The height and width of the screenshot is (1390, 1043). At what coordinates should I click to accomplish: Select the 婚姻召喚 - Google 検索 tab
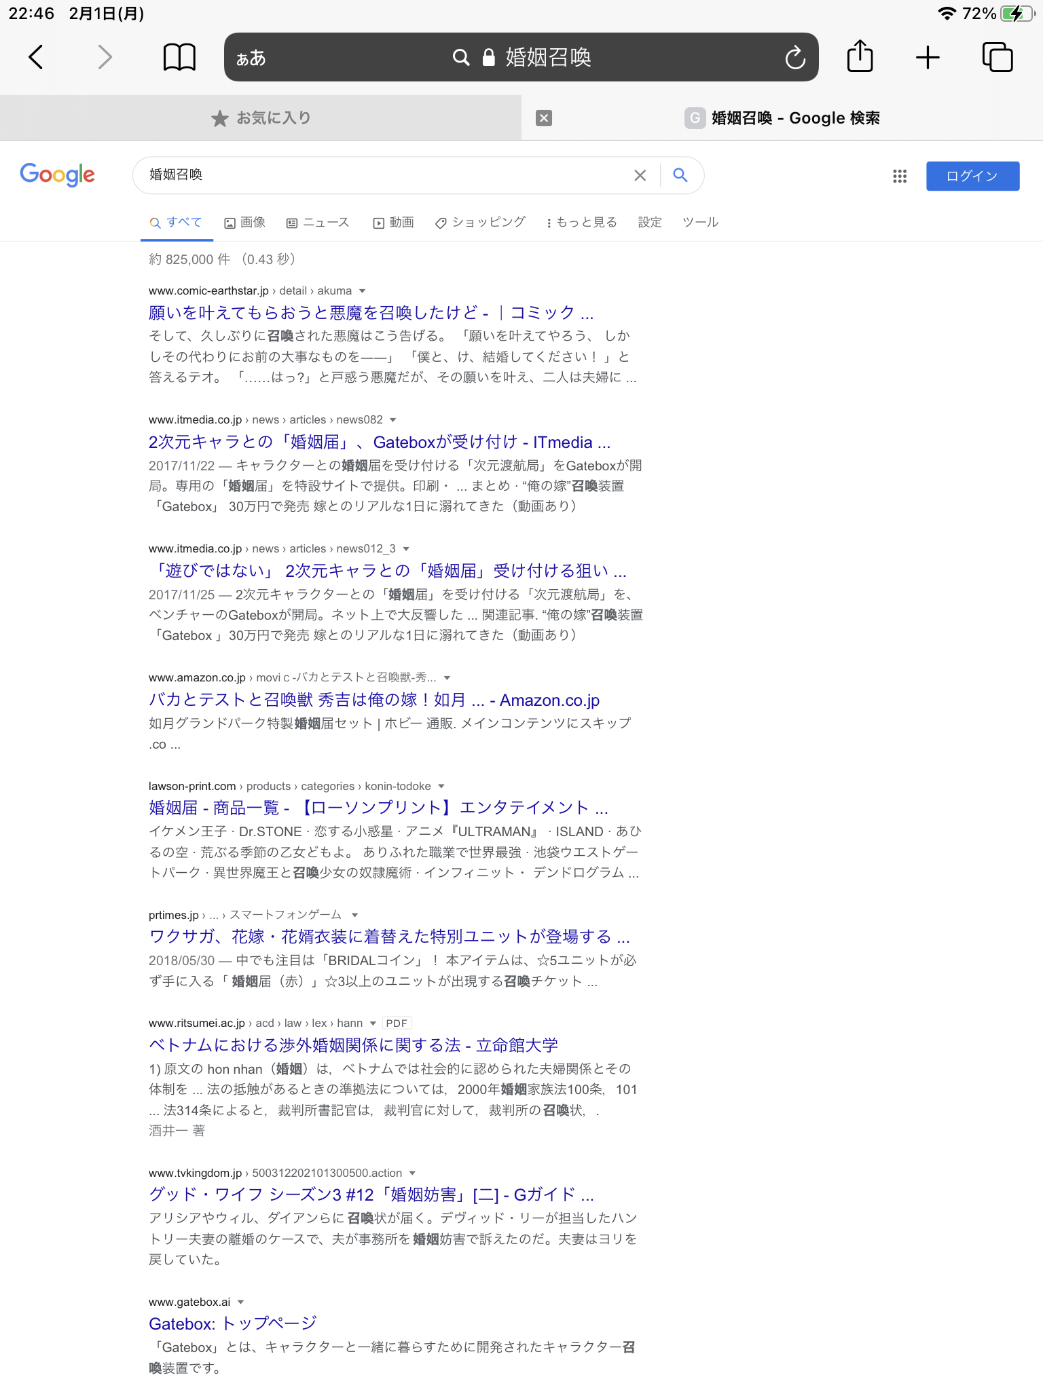tap(782, 118)
